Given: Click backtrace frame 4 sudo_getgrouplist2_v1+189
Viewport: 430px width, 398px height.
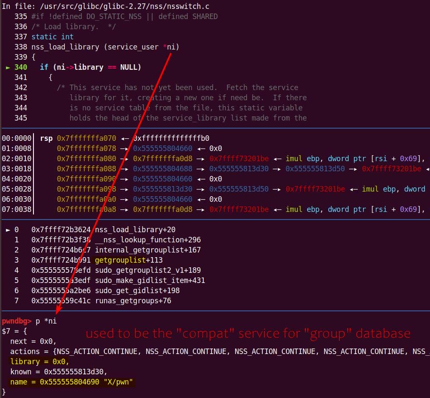Looking at the screenshot, I should (148, 270).
